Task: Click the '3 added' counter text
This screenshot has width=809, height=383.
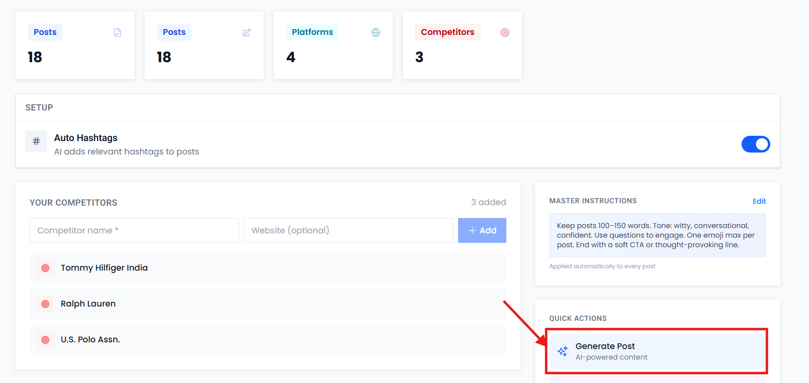Action: pyautogui.click(x=489, y=202)
